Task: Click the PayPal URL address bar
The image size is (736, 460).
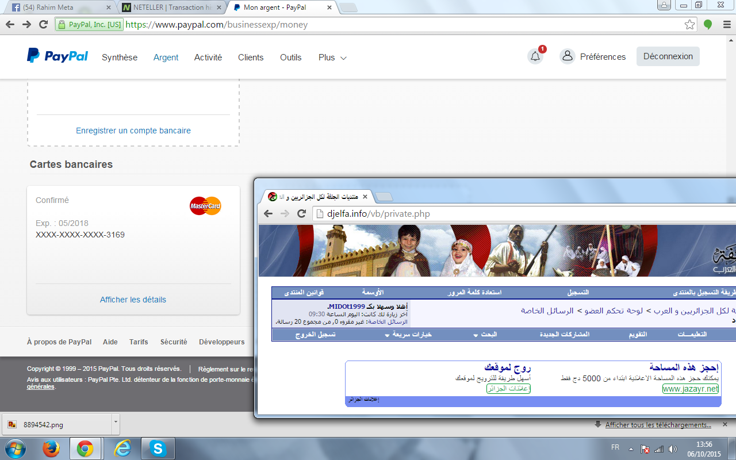Action: [375, 25]
